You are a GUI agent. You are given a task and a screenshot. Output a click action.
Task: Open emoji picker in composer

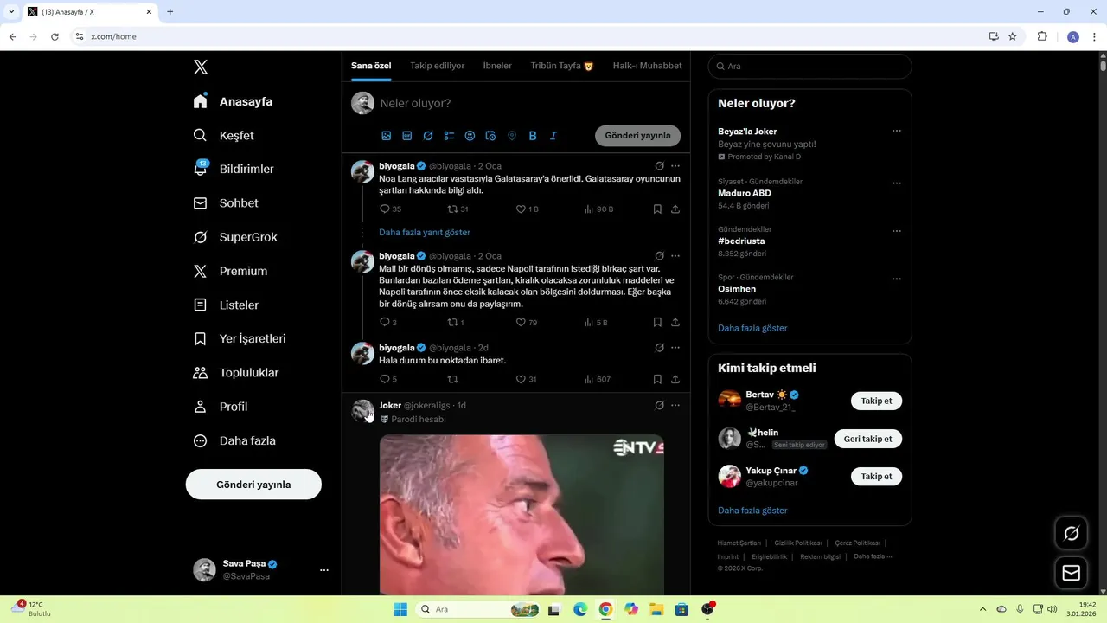[470, 136]
